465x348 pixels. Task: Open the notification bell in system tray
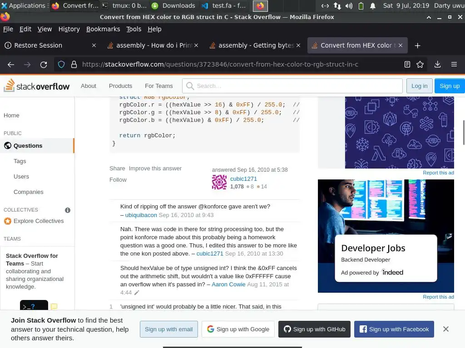(373, 5)
